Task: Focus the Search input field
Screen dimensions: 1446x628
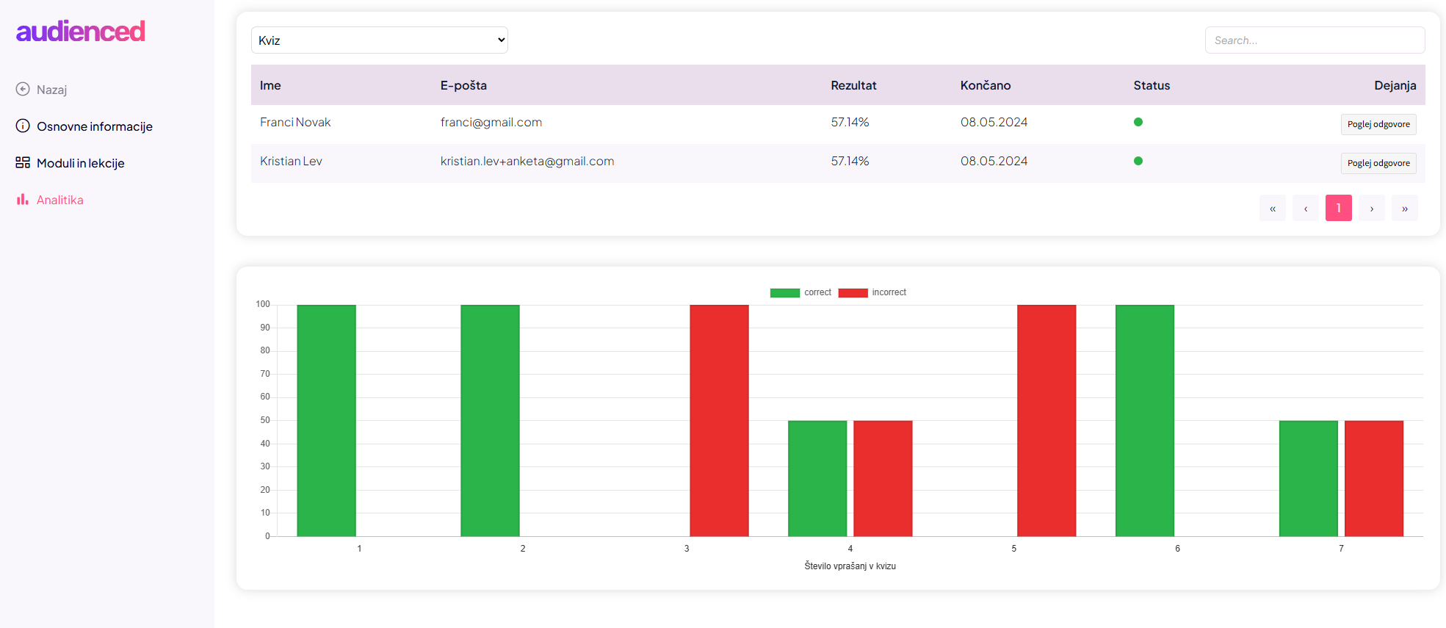Action: click(x=1315, y=40)
